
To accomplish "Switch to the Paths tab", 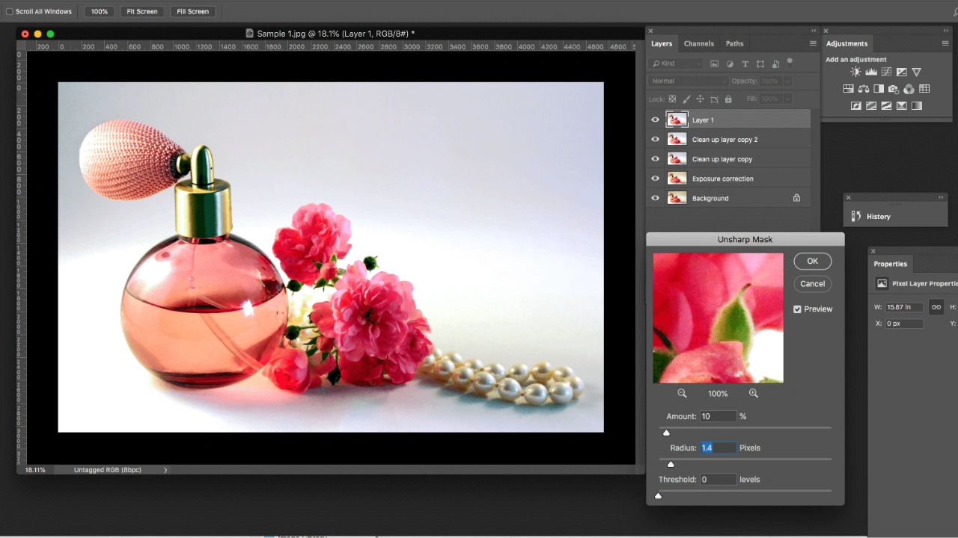I will pyautogui.click(x=734, y=43).
